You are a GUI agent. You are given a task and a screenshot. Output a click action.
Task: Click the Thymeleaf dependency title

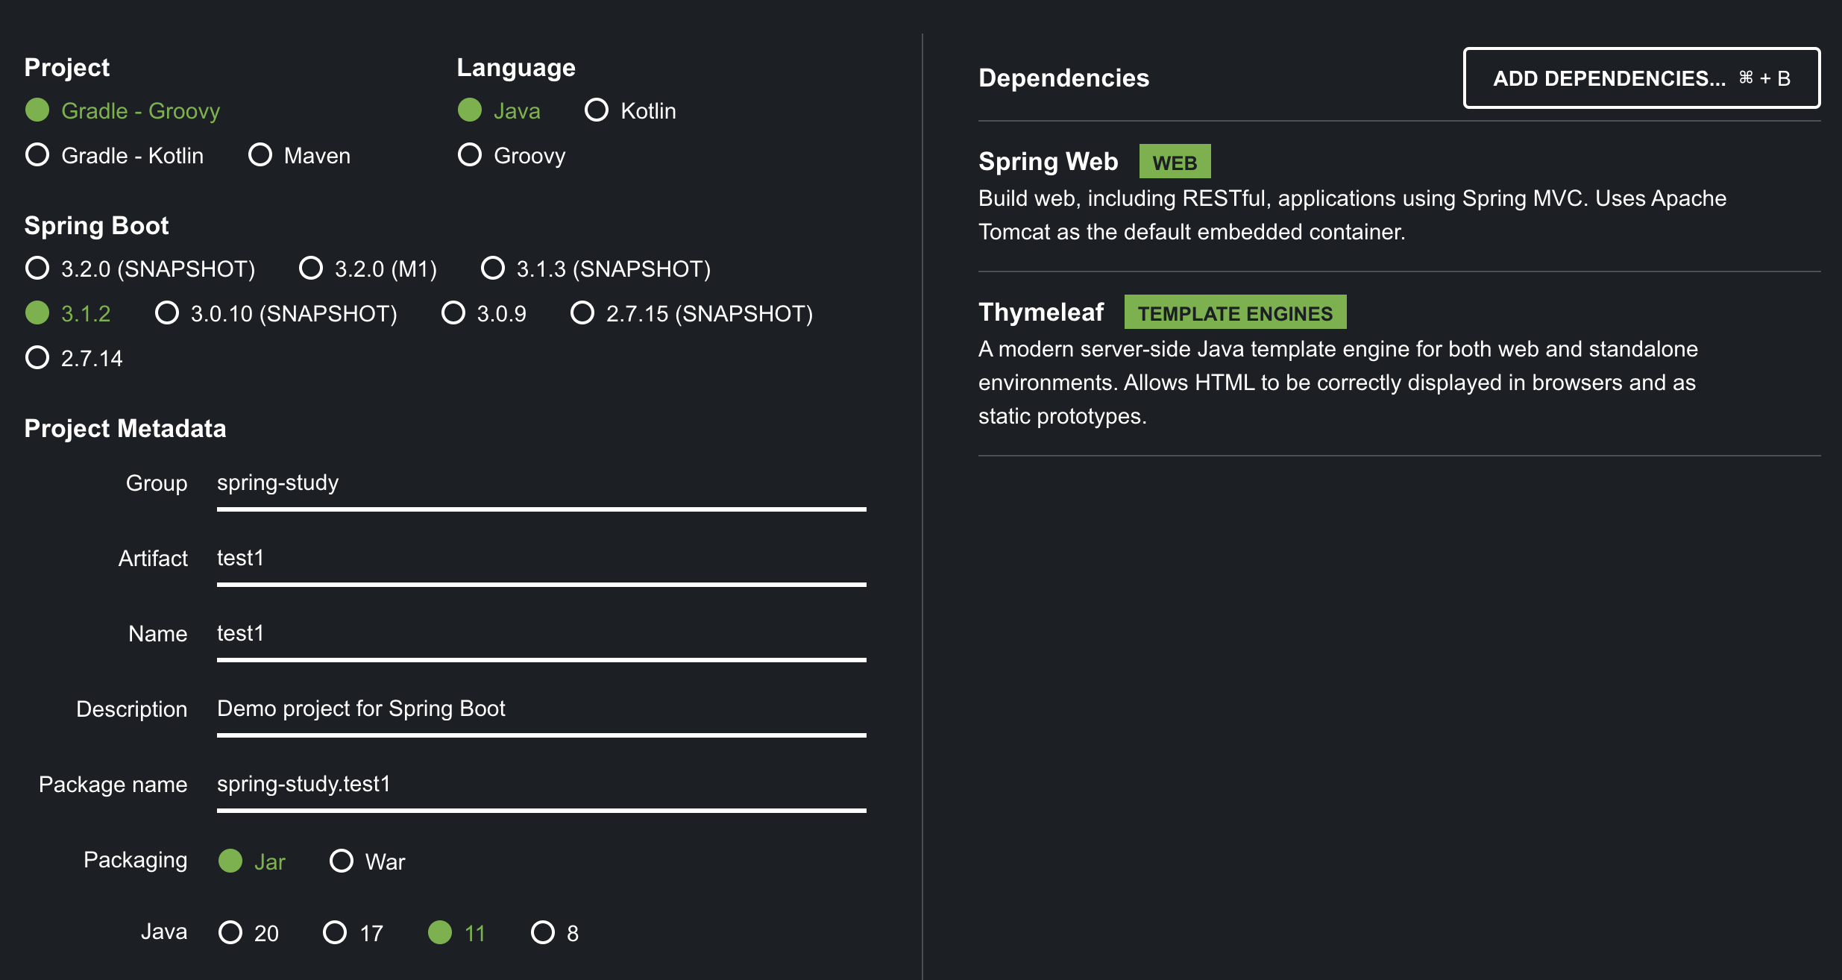[x=1041, y=312]
